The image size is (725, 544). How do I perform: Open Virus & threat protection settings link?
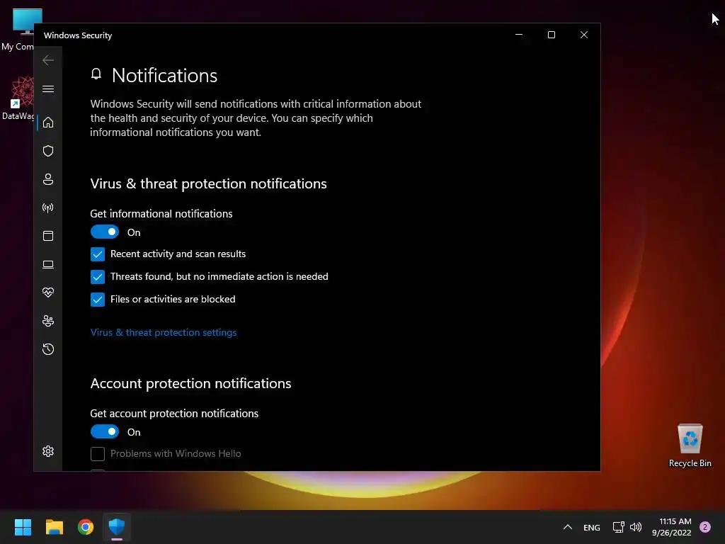(164, 333)
